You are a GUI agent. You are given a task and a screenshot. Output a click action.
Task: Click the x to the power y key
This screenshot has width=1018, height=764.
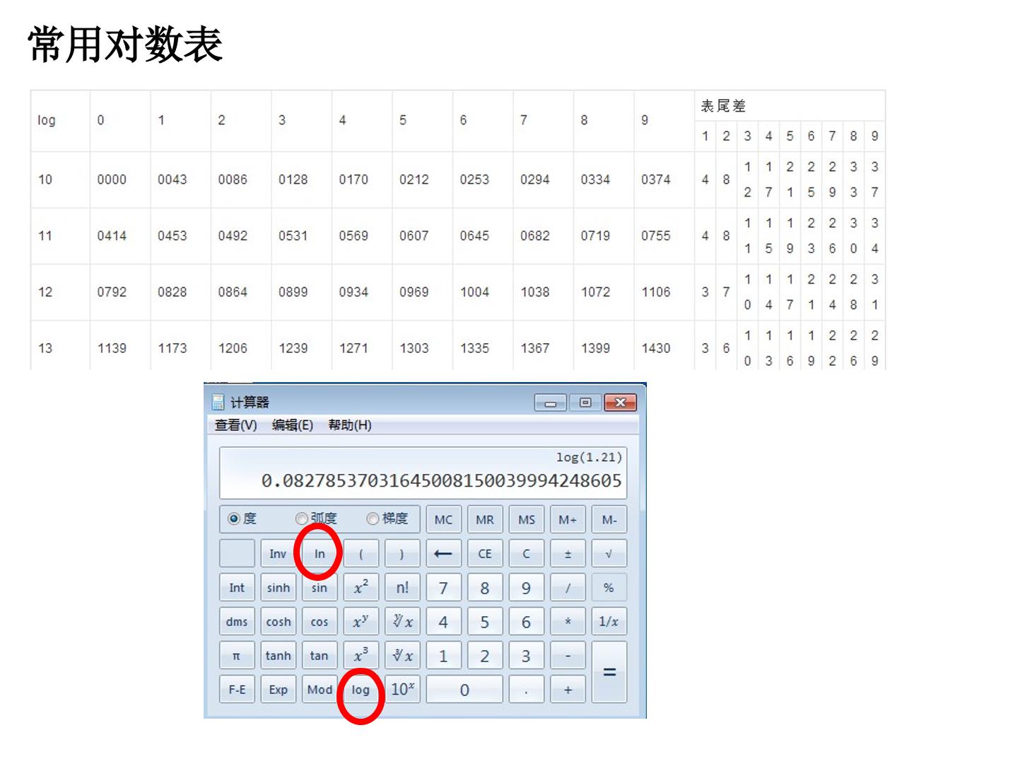[x=361, y=621]
